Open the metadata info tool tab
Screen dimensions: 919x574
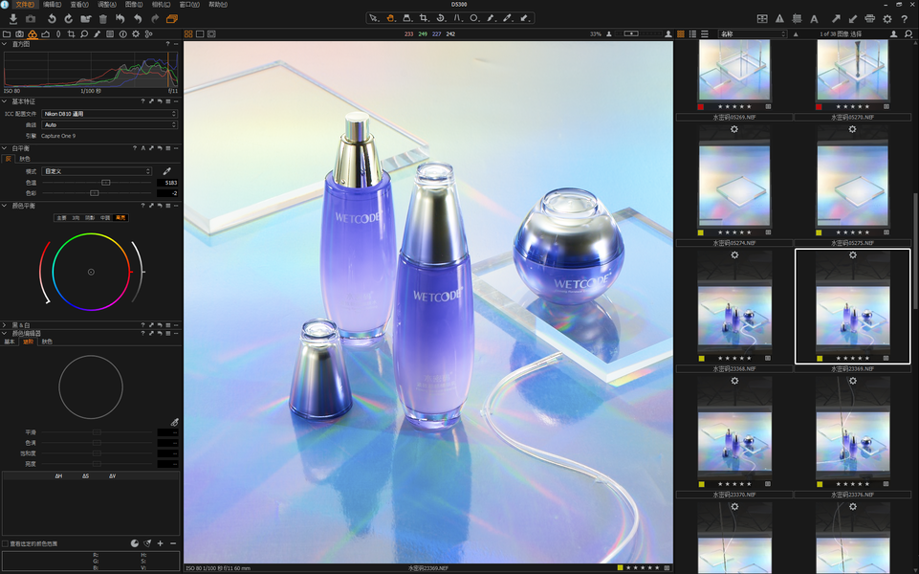123,34
